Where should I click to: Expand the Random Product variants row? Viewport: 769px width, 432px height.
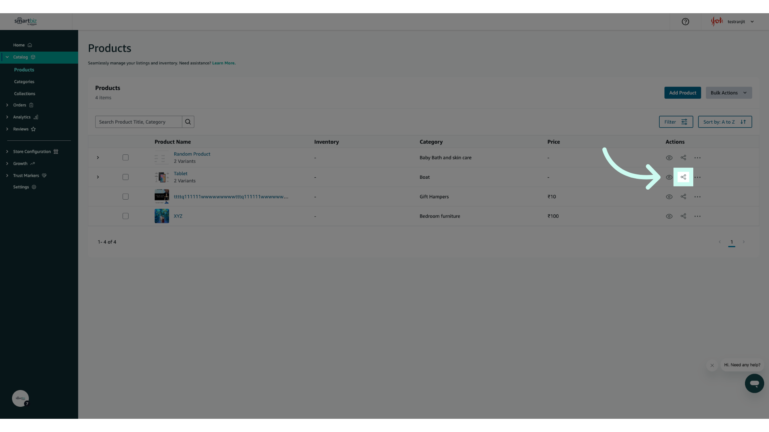pos(98,158)
